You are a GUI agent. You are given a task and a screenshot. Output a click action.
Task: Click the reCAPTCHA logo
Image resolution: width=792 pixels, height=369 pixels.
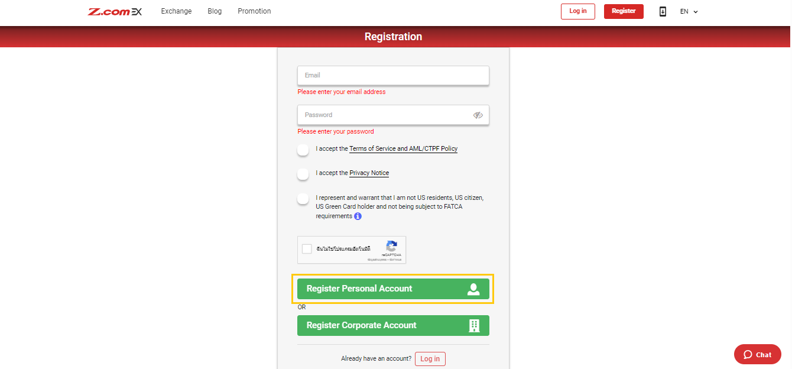coord(390,246)
